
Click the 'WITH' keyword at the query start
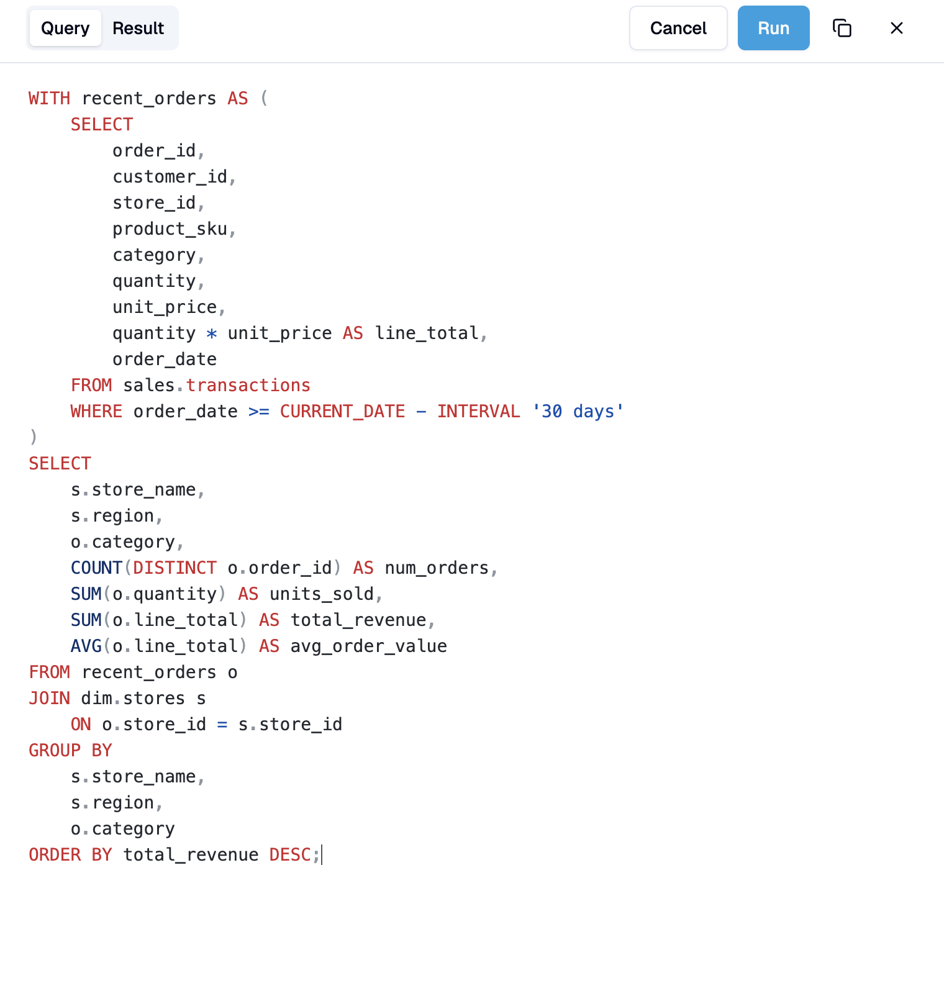pos(50,99)
